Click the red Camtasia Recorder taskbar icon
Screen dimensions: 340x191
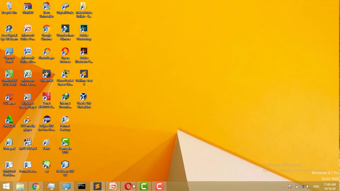159,186
